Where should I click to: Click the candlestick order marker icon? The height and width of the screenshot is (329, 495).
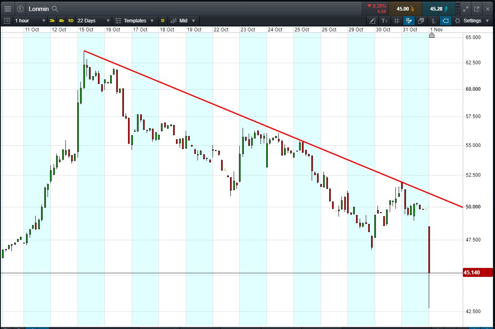click(x=434, y=21)
